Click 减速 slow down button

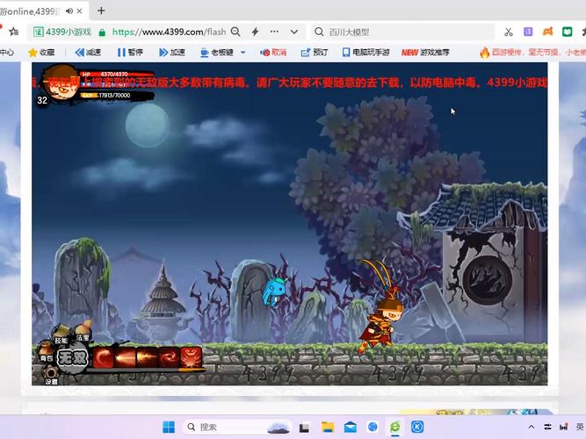(88, 53)
